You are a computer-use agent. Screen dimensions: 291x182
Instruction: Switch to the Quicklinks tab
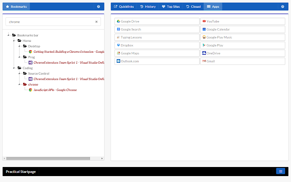(x=124, y=6)
